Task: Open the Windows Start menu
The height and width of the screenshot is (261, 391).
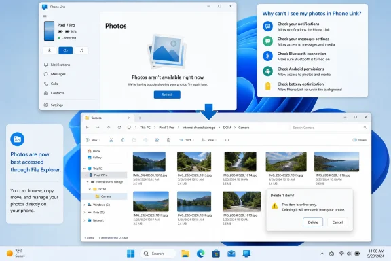Action: (130, 254)
